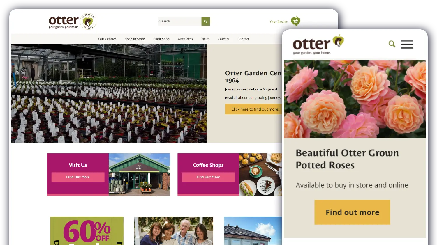Open the Our Centres page
Screen dimensions: 437x245
pyautogui.click(x=107, y=39)
